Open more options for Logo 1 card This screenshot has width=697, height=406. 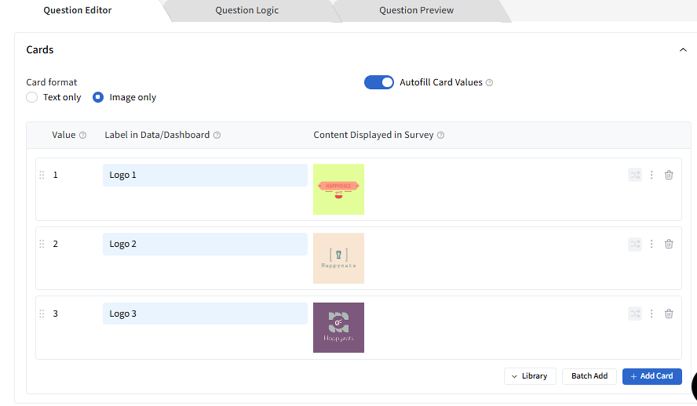pos(651,175)
